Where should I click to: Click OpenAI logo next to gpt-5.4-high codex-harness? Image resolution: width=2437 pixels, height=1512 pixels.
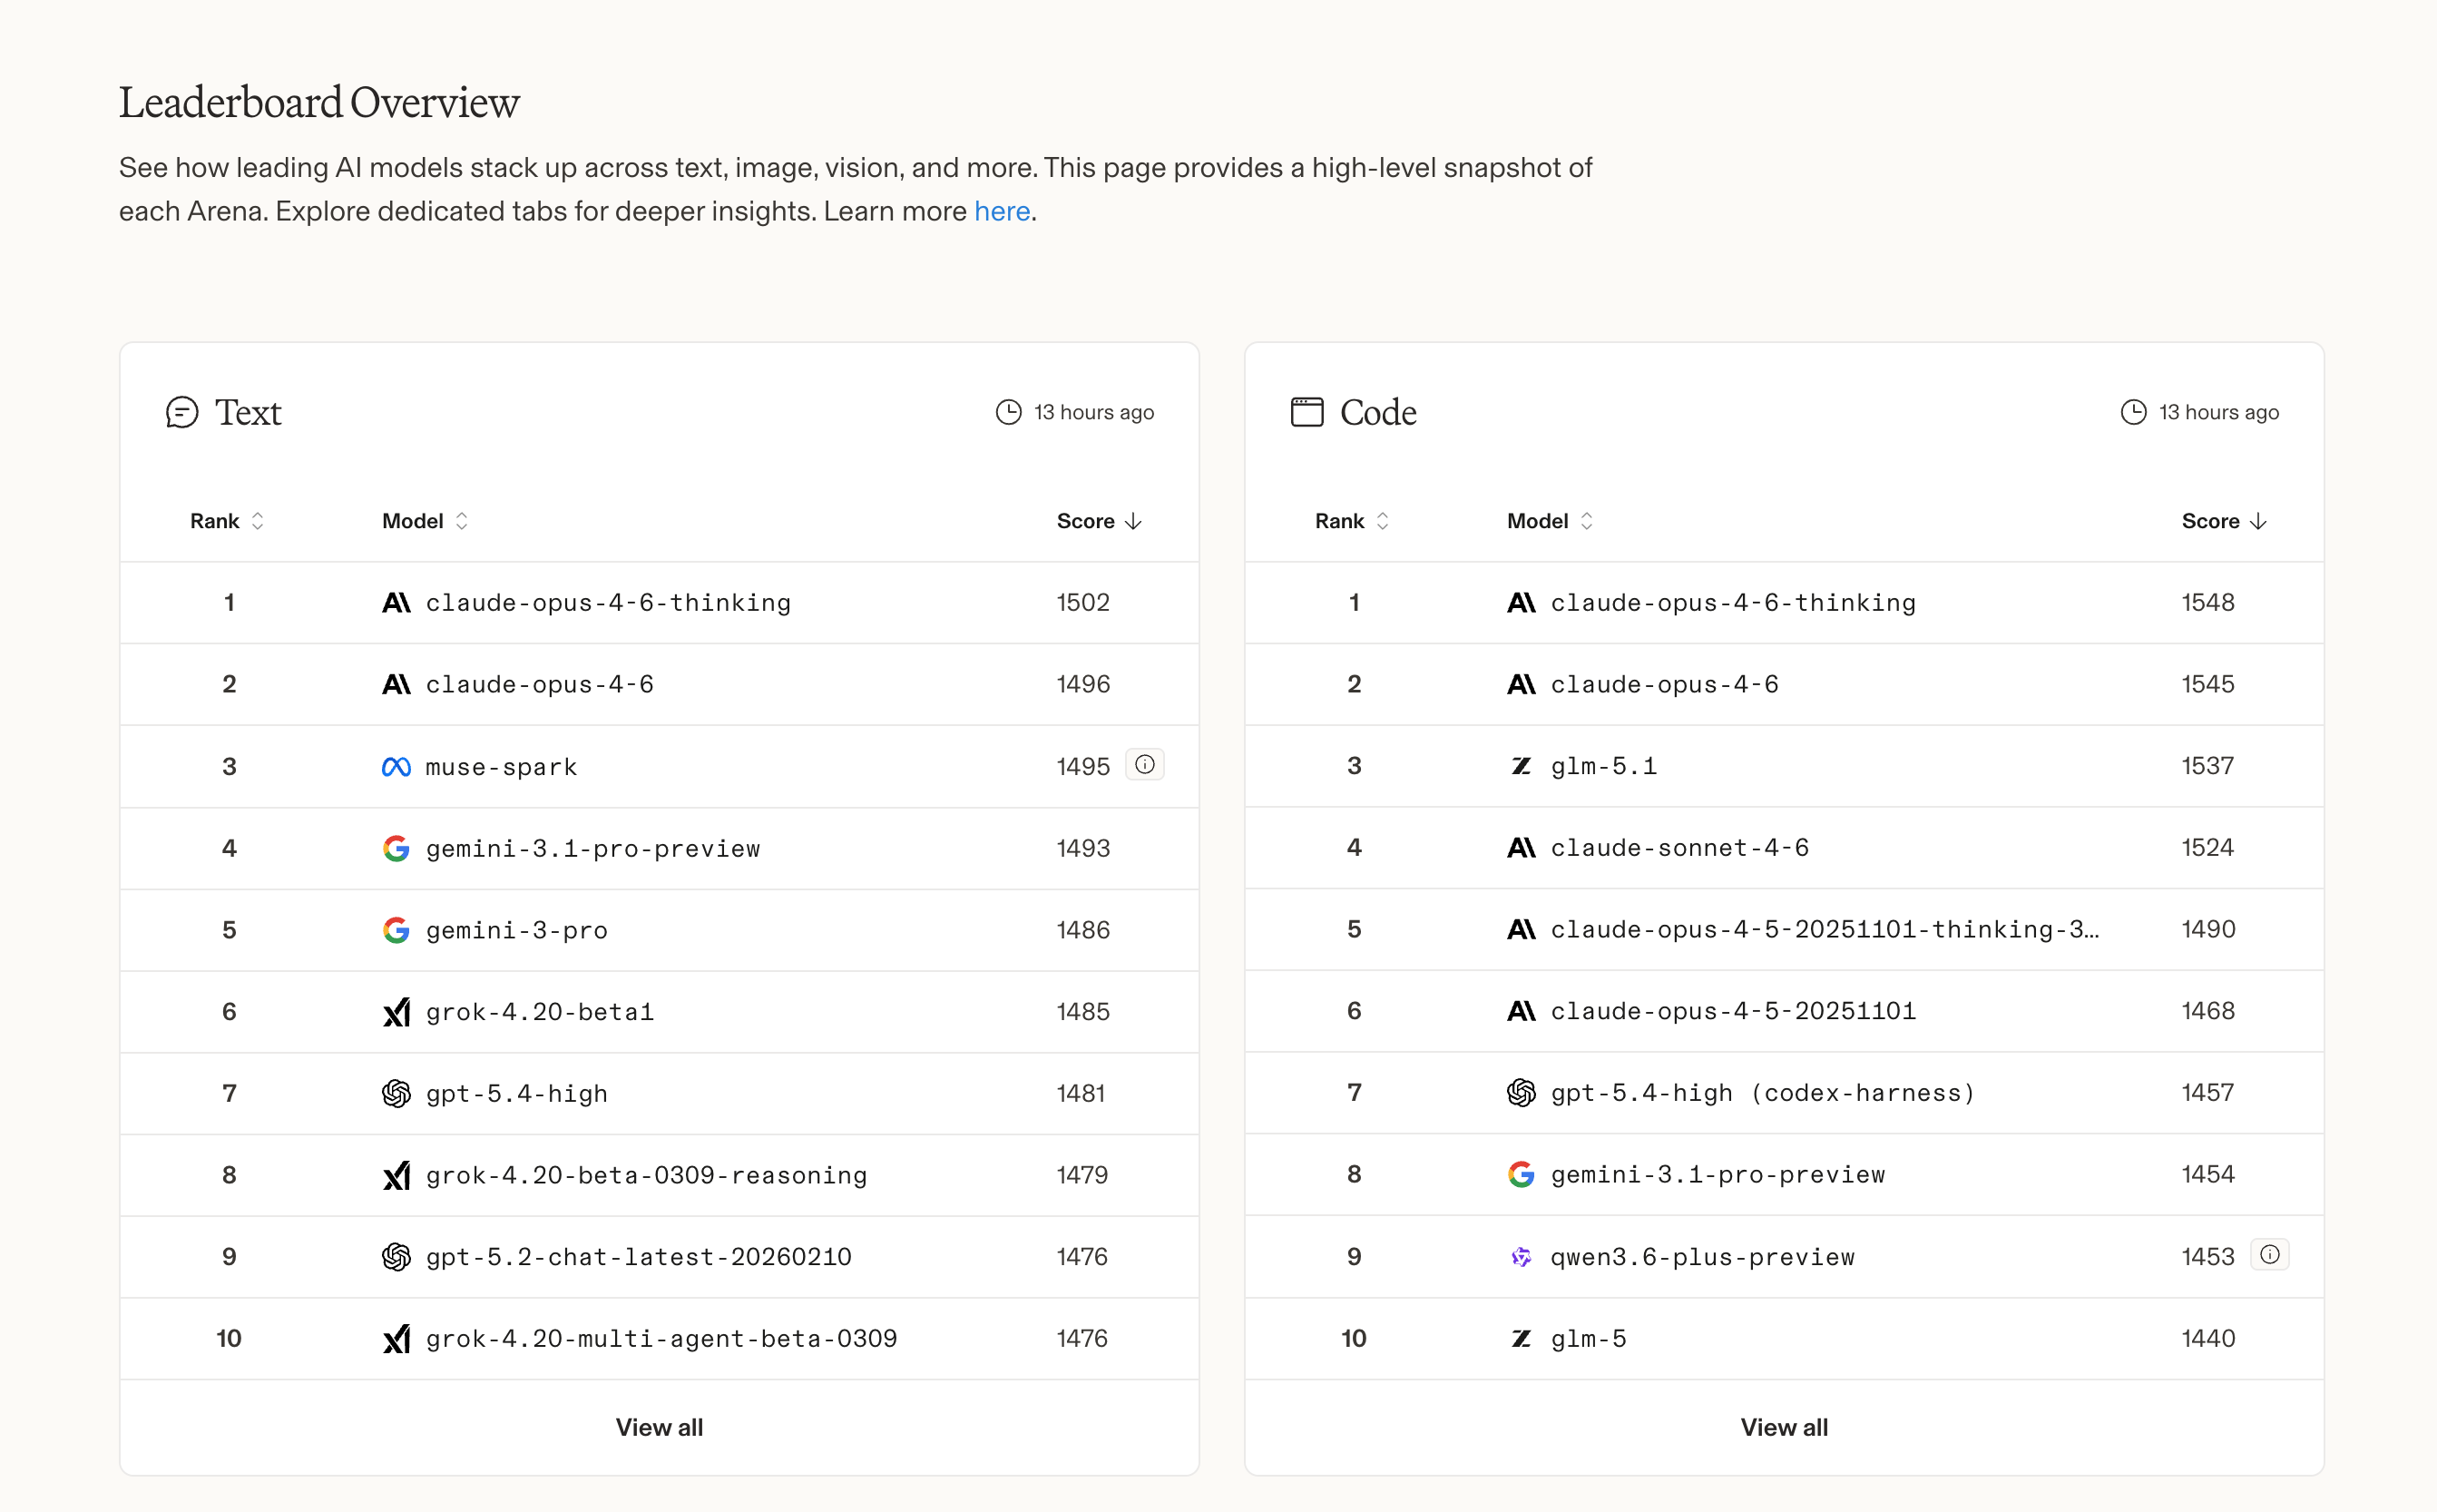[1521, 1093]
